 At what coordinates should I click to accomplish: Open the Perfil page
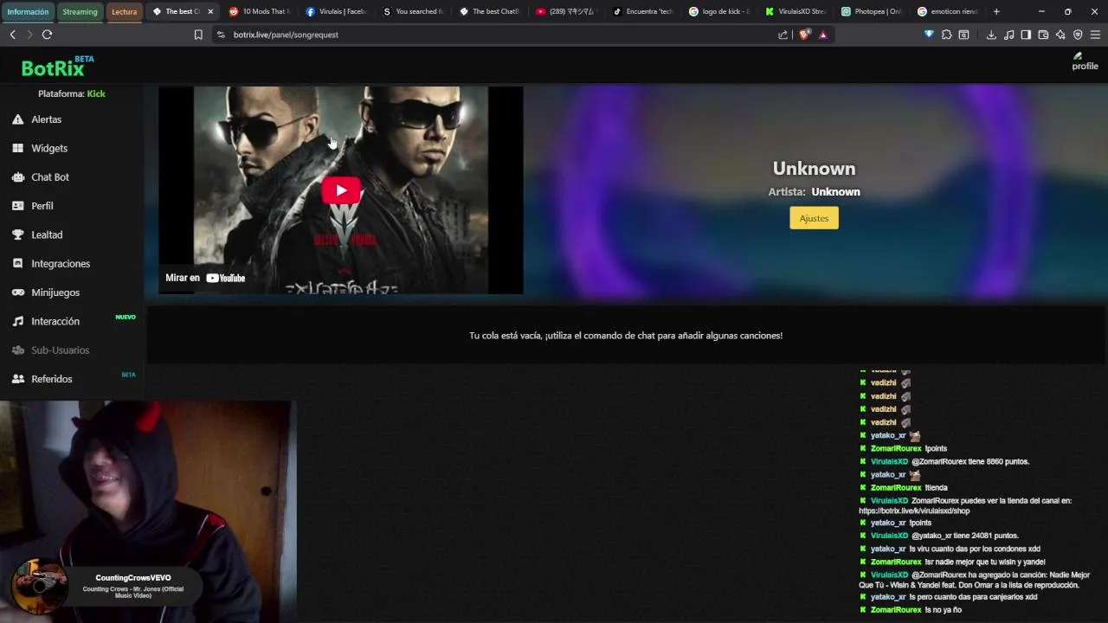[x=42, y=206]
